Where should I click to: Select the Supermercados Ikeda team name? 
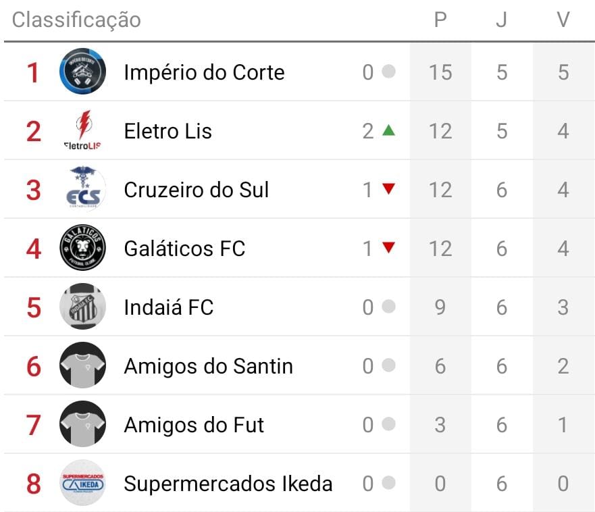click(228, 484)
